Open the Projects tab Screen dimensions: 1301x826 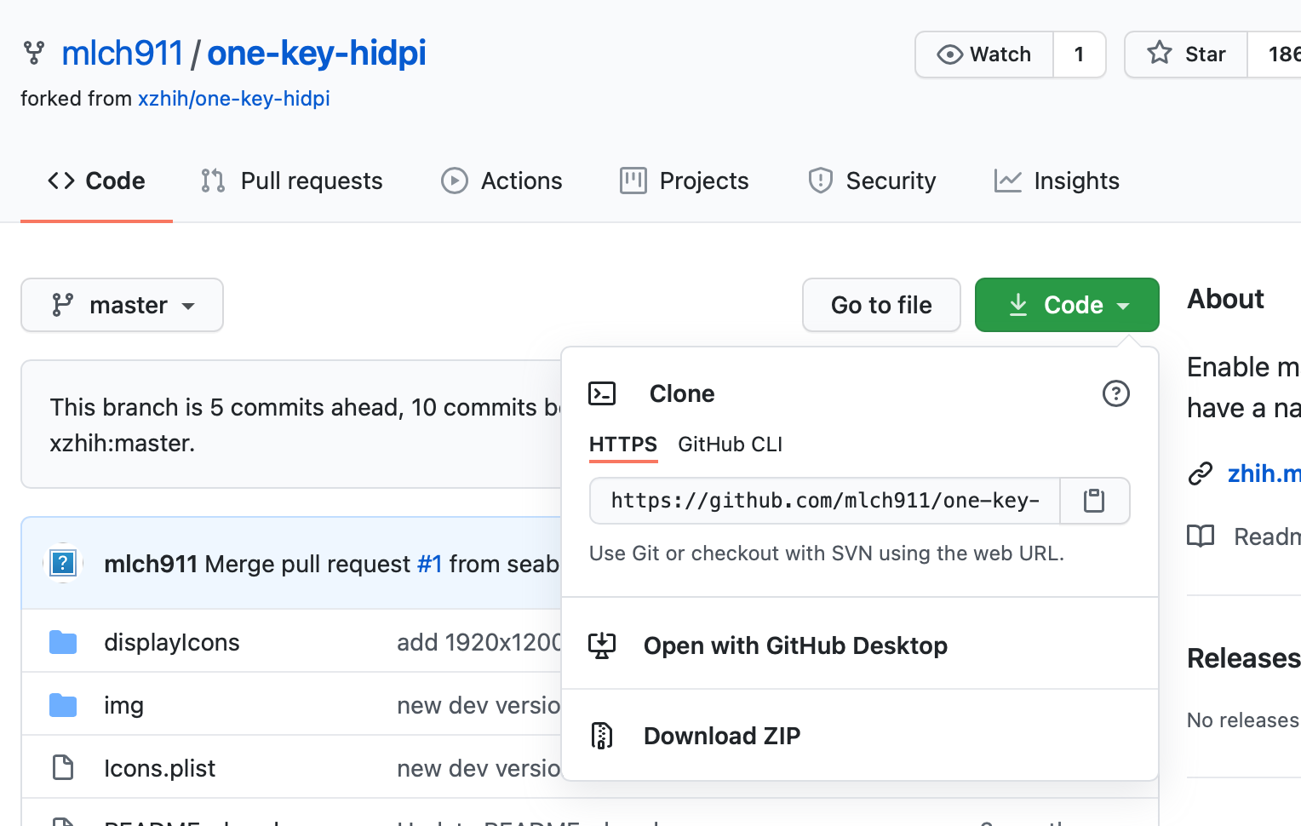click(685, 181)
